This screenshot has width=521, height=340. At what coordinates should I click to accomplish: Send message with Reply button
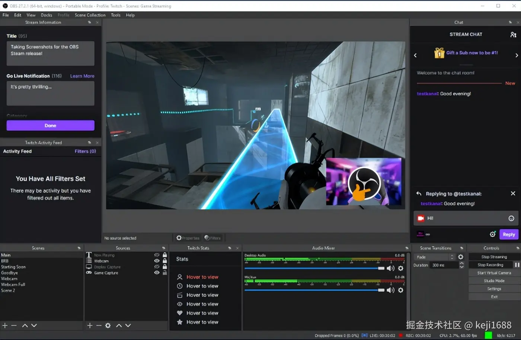(509, 234)
